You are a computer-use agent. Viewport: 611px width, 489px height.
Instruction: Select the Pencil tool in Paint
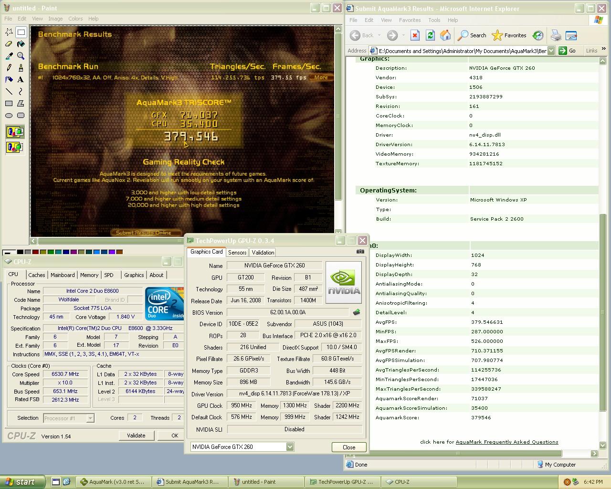coord(9,68)
